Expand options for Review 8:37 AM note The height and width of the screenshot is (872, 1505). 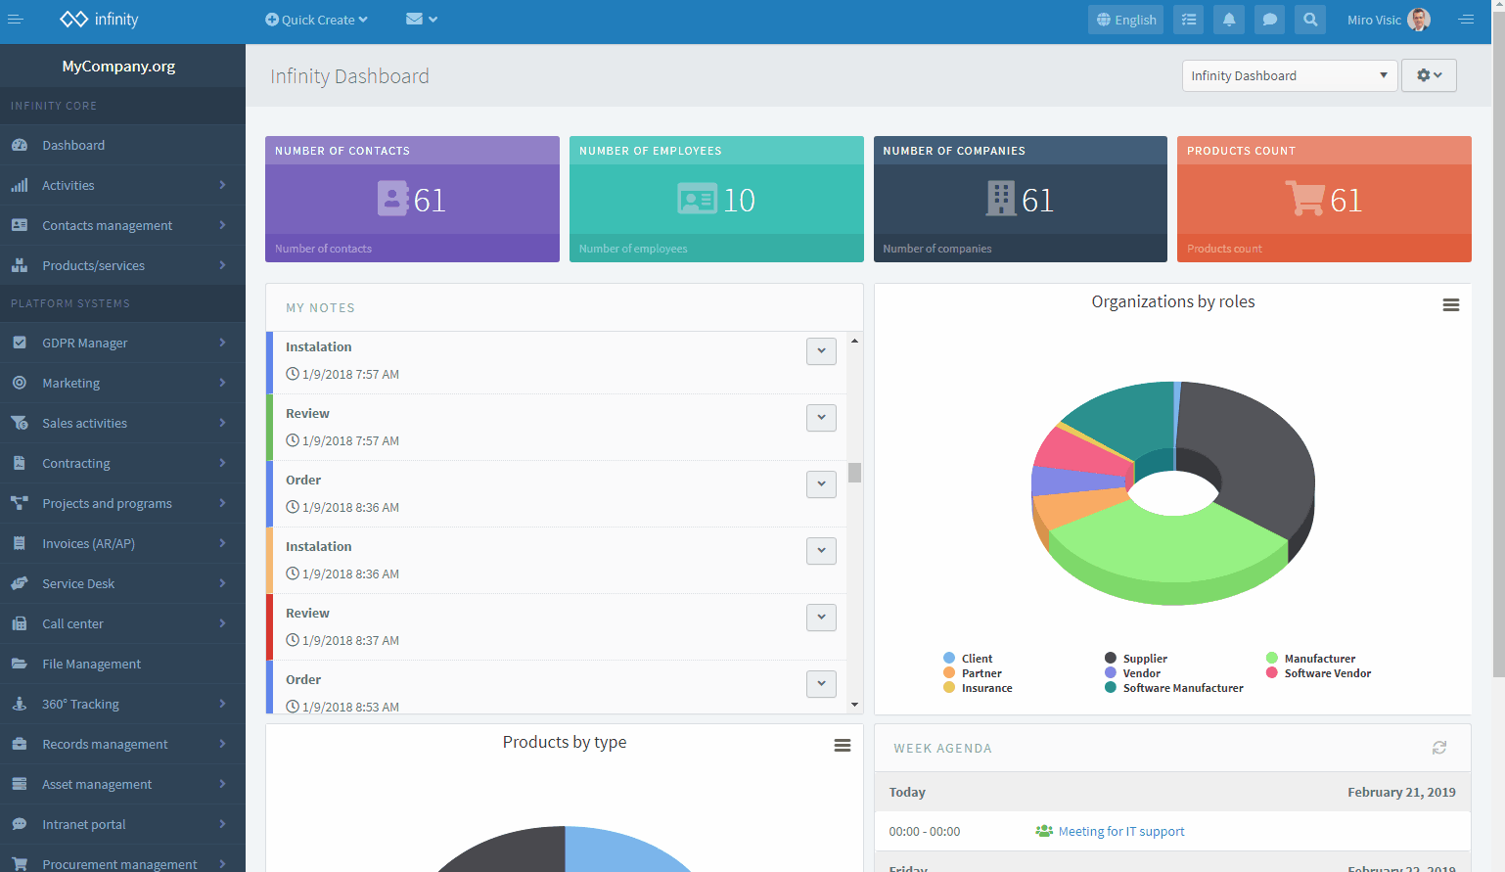coord(821,618)
